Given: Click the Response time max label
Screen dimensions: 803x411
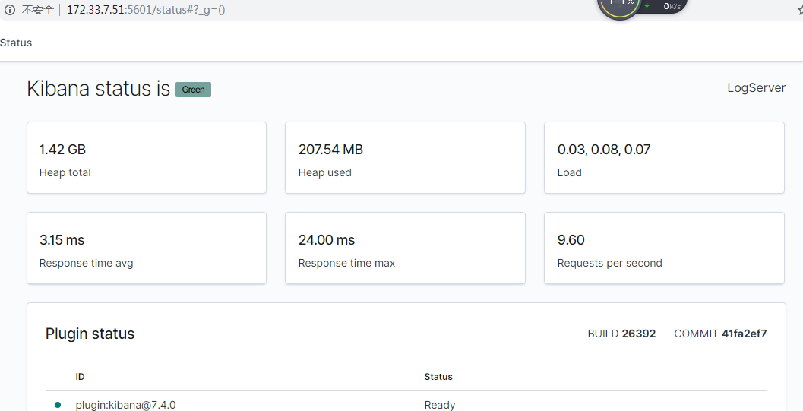Looking at the screenshot, I should [x=346, y=263].
